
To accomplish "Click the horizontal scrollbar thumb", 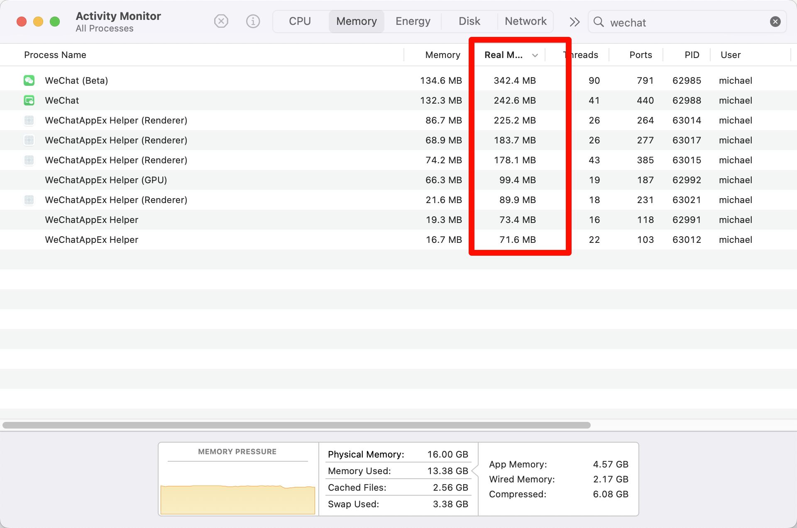I will pos(296,425).
